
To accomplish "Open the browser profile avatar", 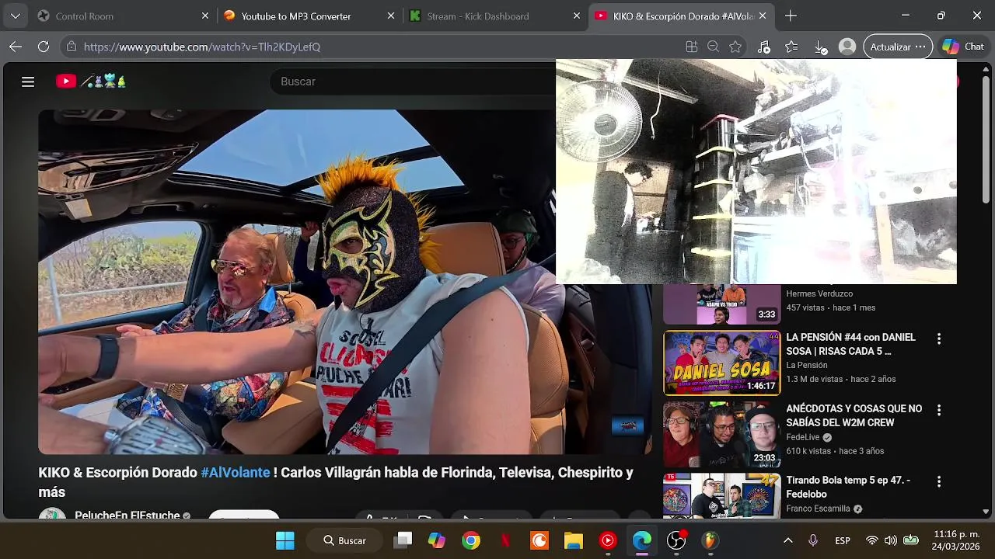I will 847,47.
